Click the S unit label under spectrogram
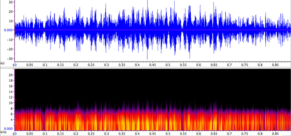 pyautogui.click(x=14, y=134)
